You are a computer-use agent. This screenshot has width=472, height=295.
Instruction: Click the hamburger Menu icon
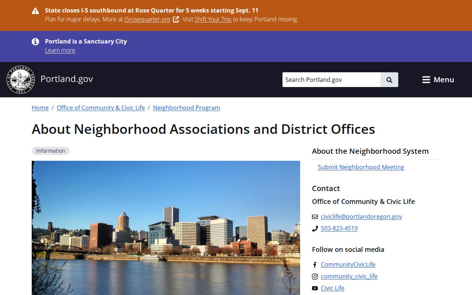point(426,80)
